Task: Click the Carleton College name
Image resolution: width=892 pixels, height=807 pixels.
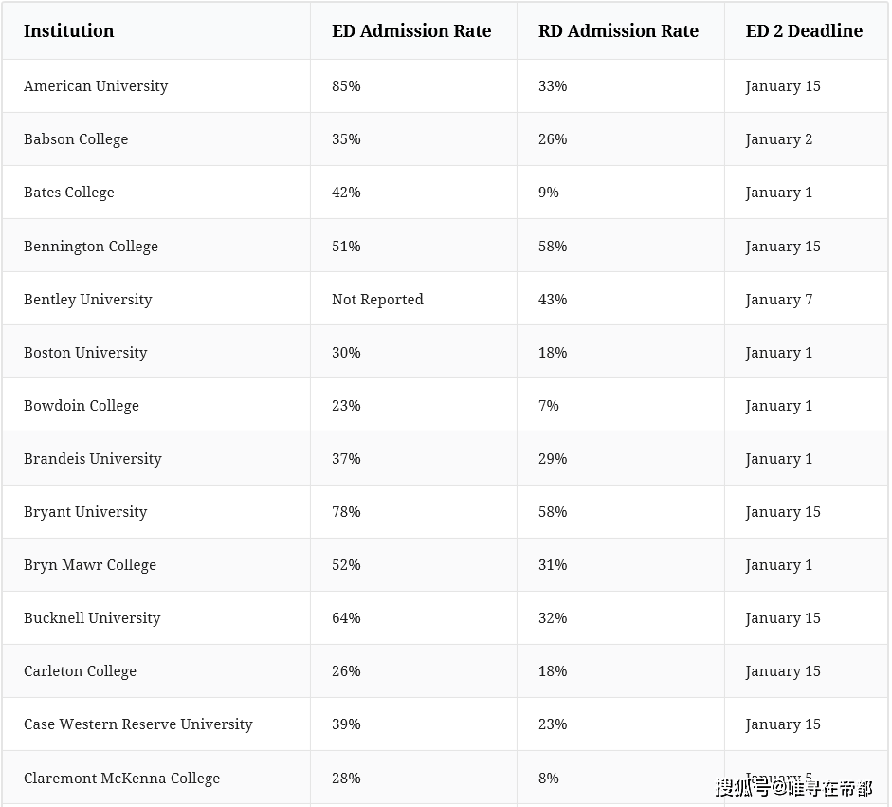Action: tap(81, 671)
